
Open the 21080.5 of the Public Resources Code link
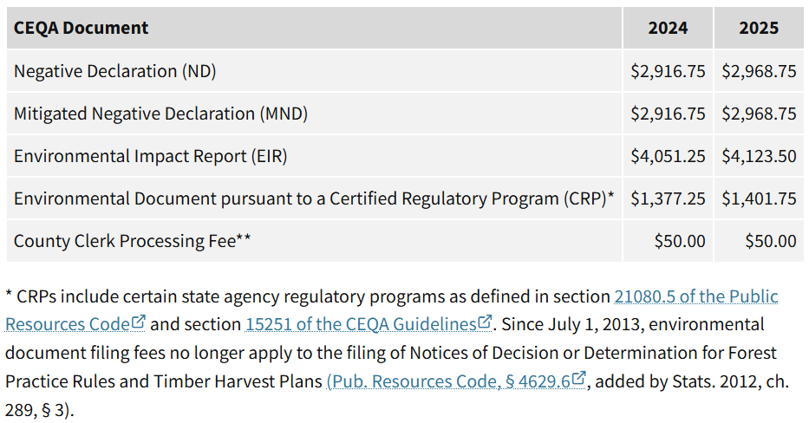[x=695, y=296]
